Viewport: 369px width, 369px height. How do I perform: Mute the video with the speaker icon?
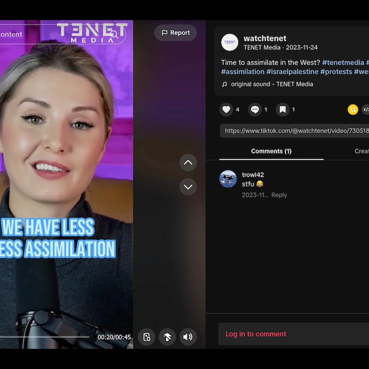point(188,337)
